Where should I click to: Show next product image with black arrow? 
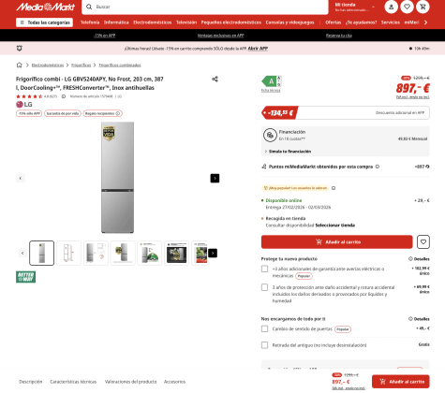pos(215,178)
